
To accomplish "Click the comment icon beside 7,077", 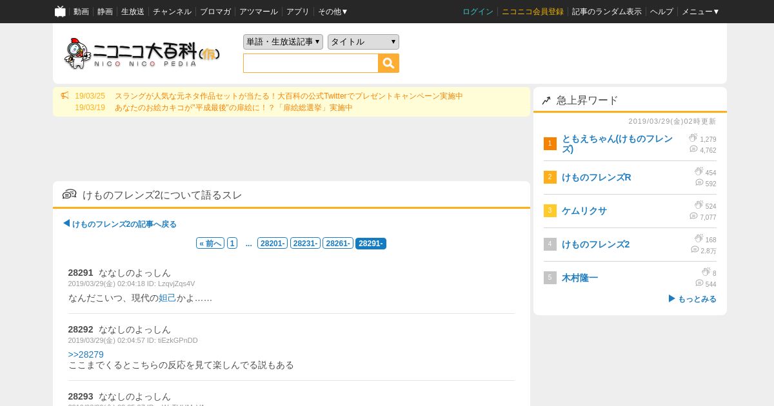I will click(x=693, y=216).
